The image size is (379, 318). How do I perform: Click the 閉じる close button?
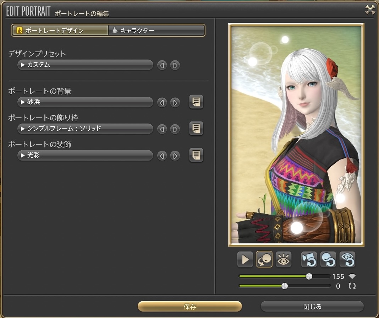tap(312, 307)
